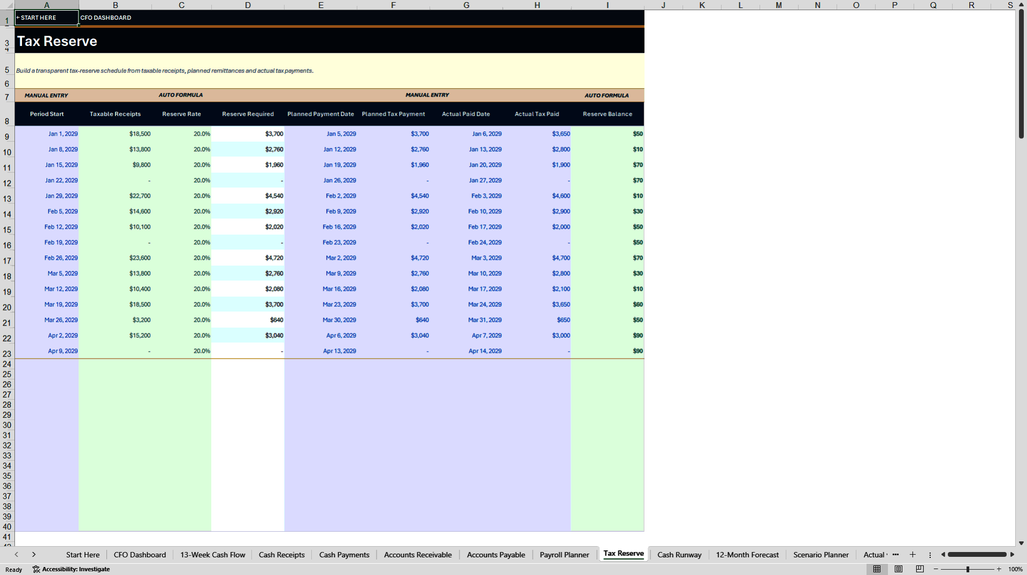Open Accounts Receivable sheet tab
Screen dimensions: 1027x575
[x=418, y=555]
